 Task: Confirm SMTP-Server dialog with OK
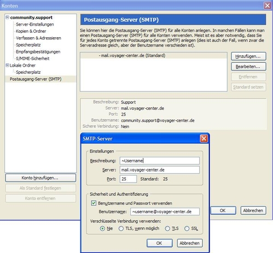(159, 243)
